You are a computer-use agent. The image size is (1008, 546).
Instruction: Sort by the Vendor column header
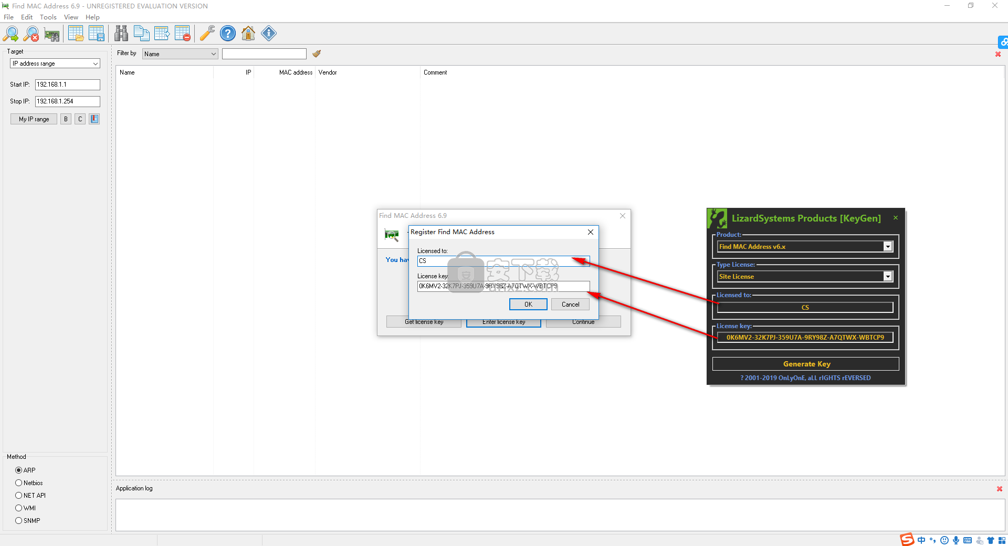(x=368, y=72)
